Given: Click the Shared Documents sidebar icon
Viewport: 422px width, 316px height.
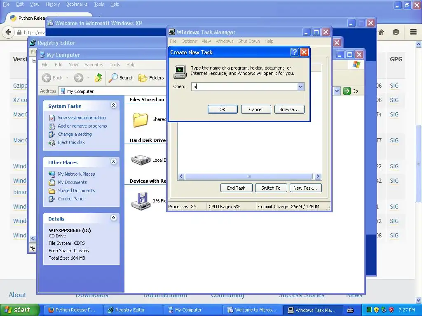Looking at the screenshot, I should [x=52, y=191].
